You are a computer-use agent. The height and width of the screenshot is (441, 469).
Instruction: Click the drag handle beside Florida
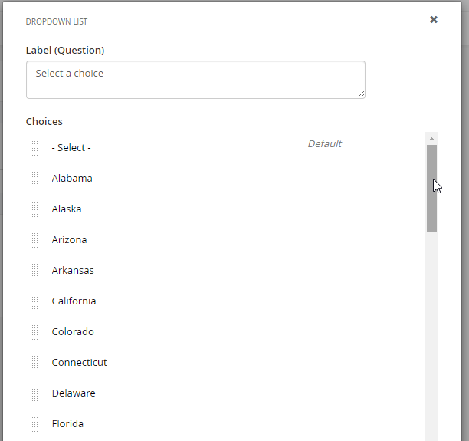click(35, 424)
